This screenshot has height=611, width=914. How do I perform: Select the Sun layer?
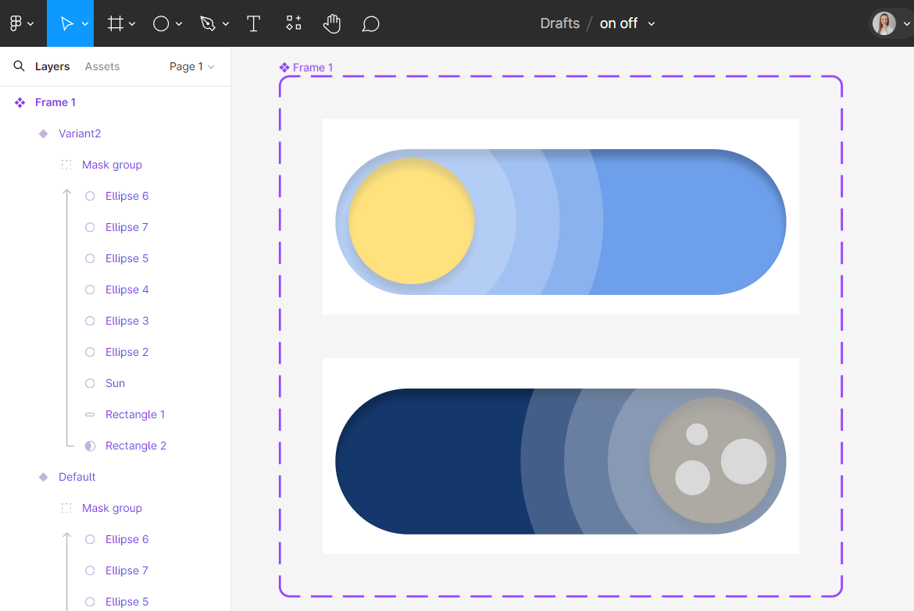pos(115,383)
